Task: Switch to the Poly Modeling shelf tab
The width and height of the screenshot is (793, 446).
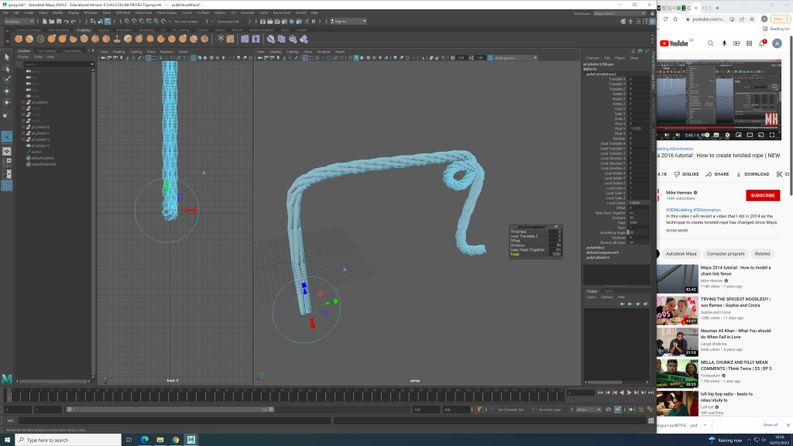Action: 59,30
